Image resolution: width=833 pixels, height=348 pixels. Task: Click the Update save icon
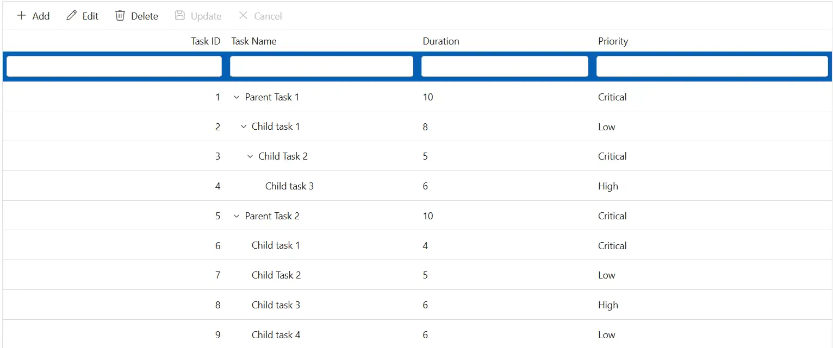click(180, 16)
